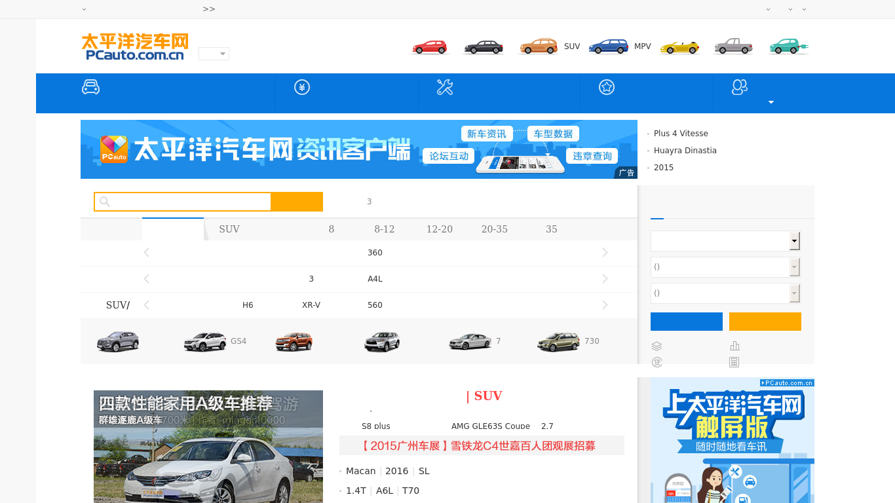Open the star icon section in nav bar
This screenshot has width=895, height=503.
pos(607,87)
